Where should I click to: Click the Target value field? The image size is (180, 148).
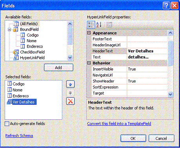(147, 93)
